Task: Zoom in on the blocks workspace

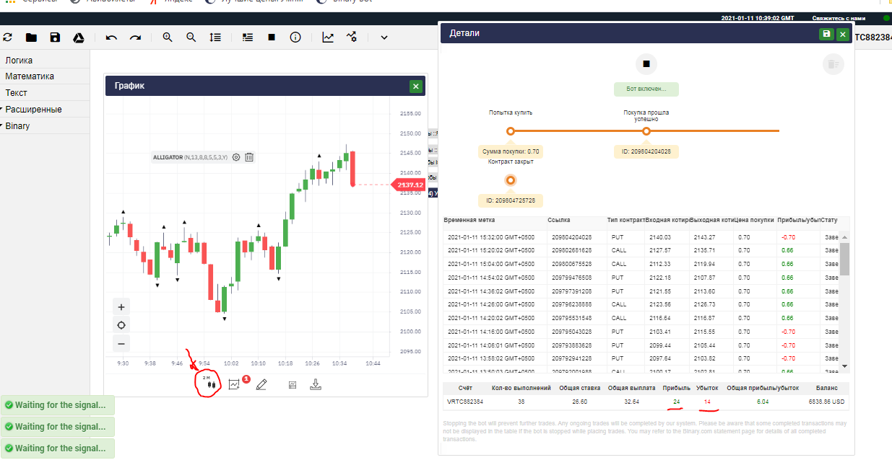Action: tap(168, 37)
